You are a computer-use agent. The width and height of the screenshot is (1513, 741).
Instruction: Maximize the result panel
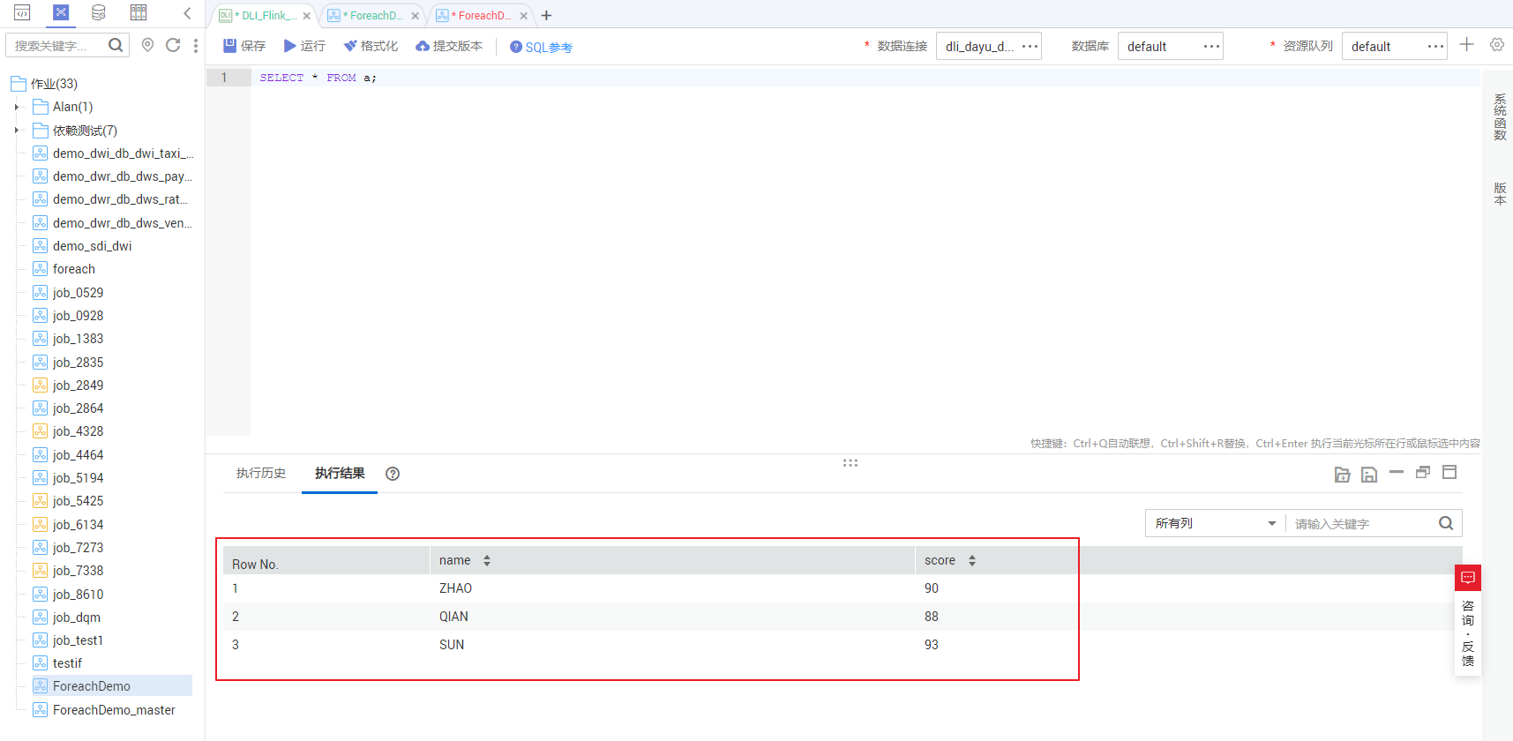[1449, 473]
